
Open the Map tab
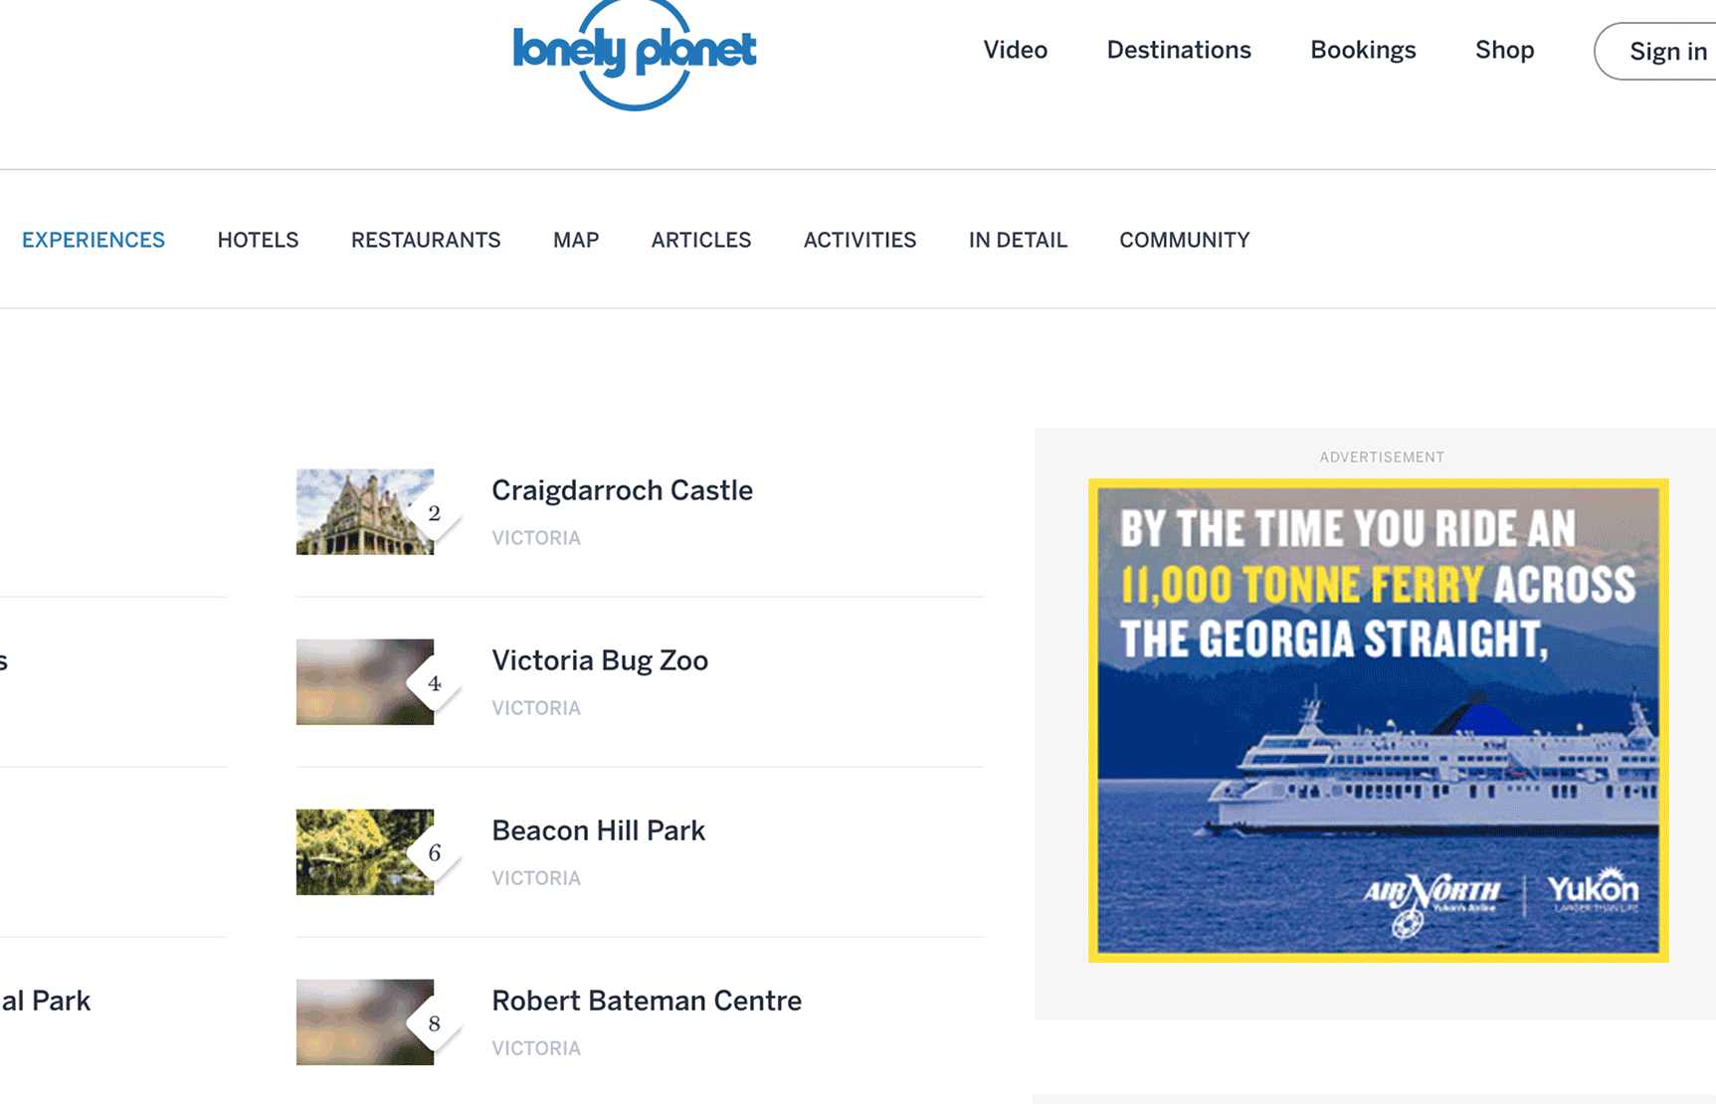[576, 240]
